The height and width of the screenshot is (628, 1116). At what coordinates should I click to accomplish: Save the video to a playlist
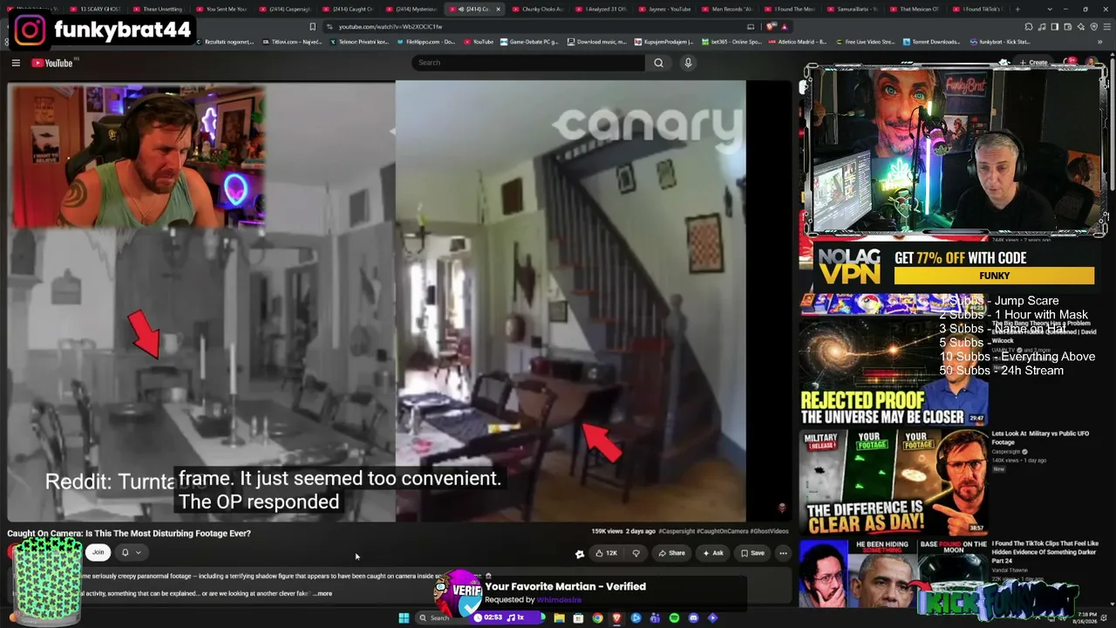(x=752, y=553)
